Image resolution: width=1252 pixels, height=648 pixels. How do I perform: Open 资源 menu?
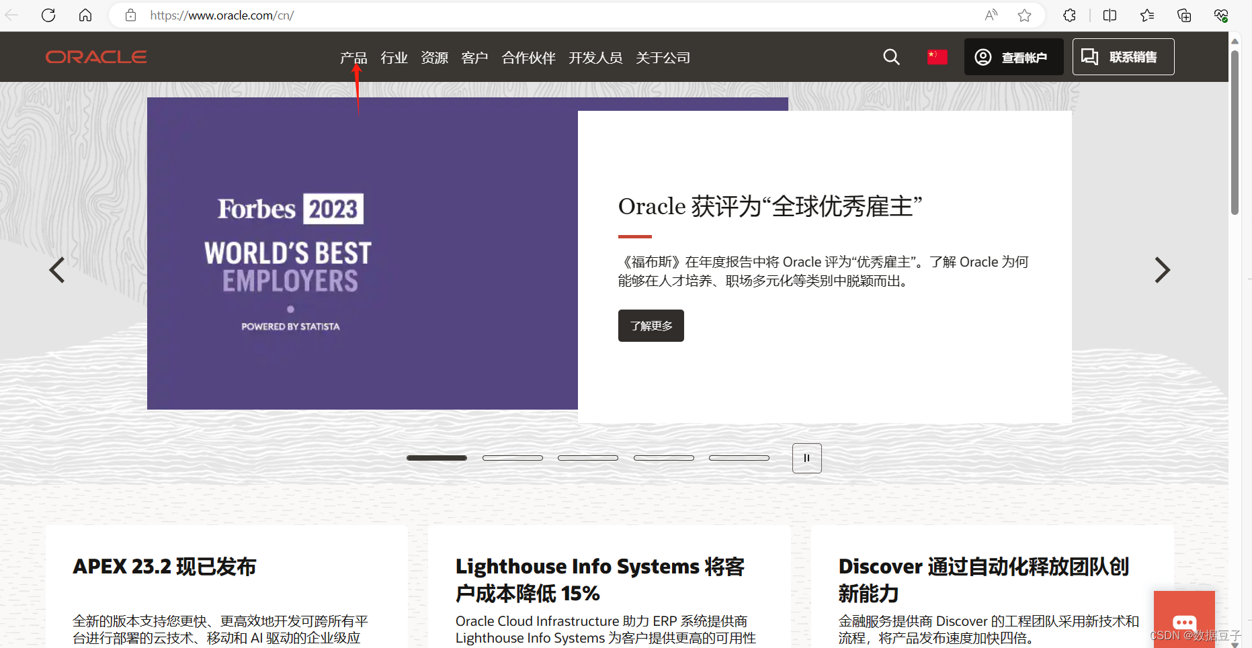[434, 58]
